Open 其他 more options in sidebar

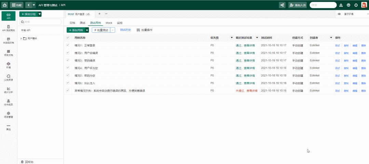9,127
